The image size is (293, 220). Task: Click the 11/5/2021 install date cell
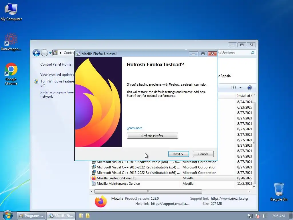click(x=244, y=184)
